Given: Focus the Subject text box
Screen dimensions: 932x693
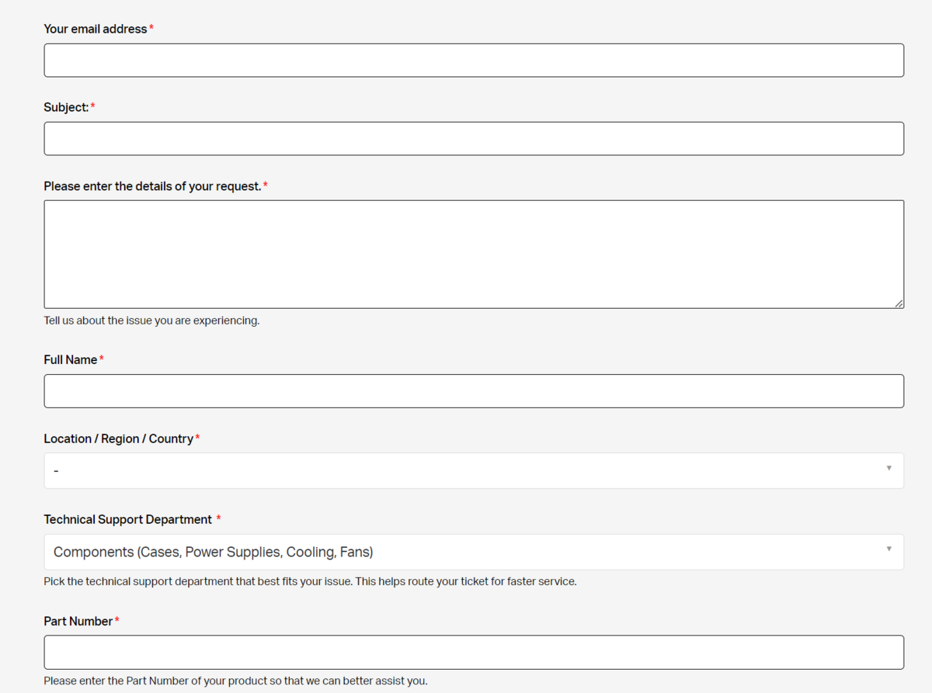Looking at the screenshot, I should tap(474, 139).
